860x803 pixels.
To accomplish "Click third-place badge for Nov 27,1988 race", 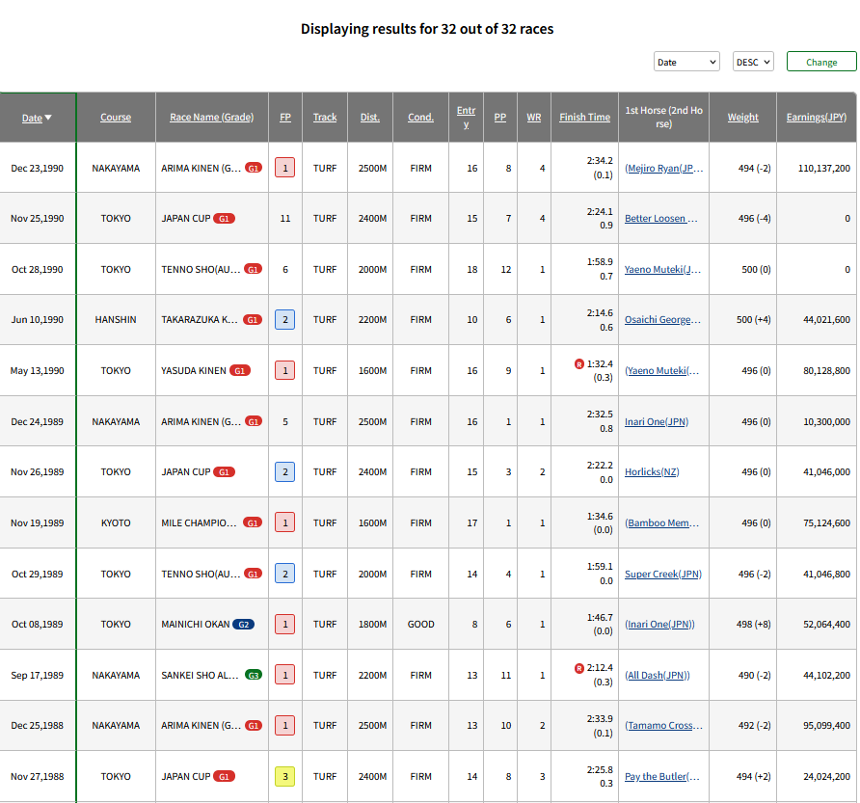I will coord(285,776).
